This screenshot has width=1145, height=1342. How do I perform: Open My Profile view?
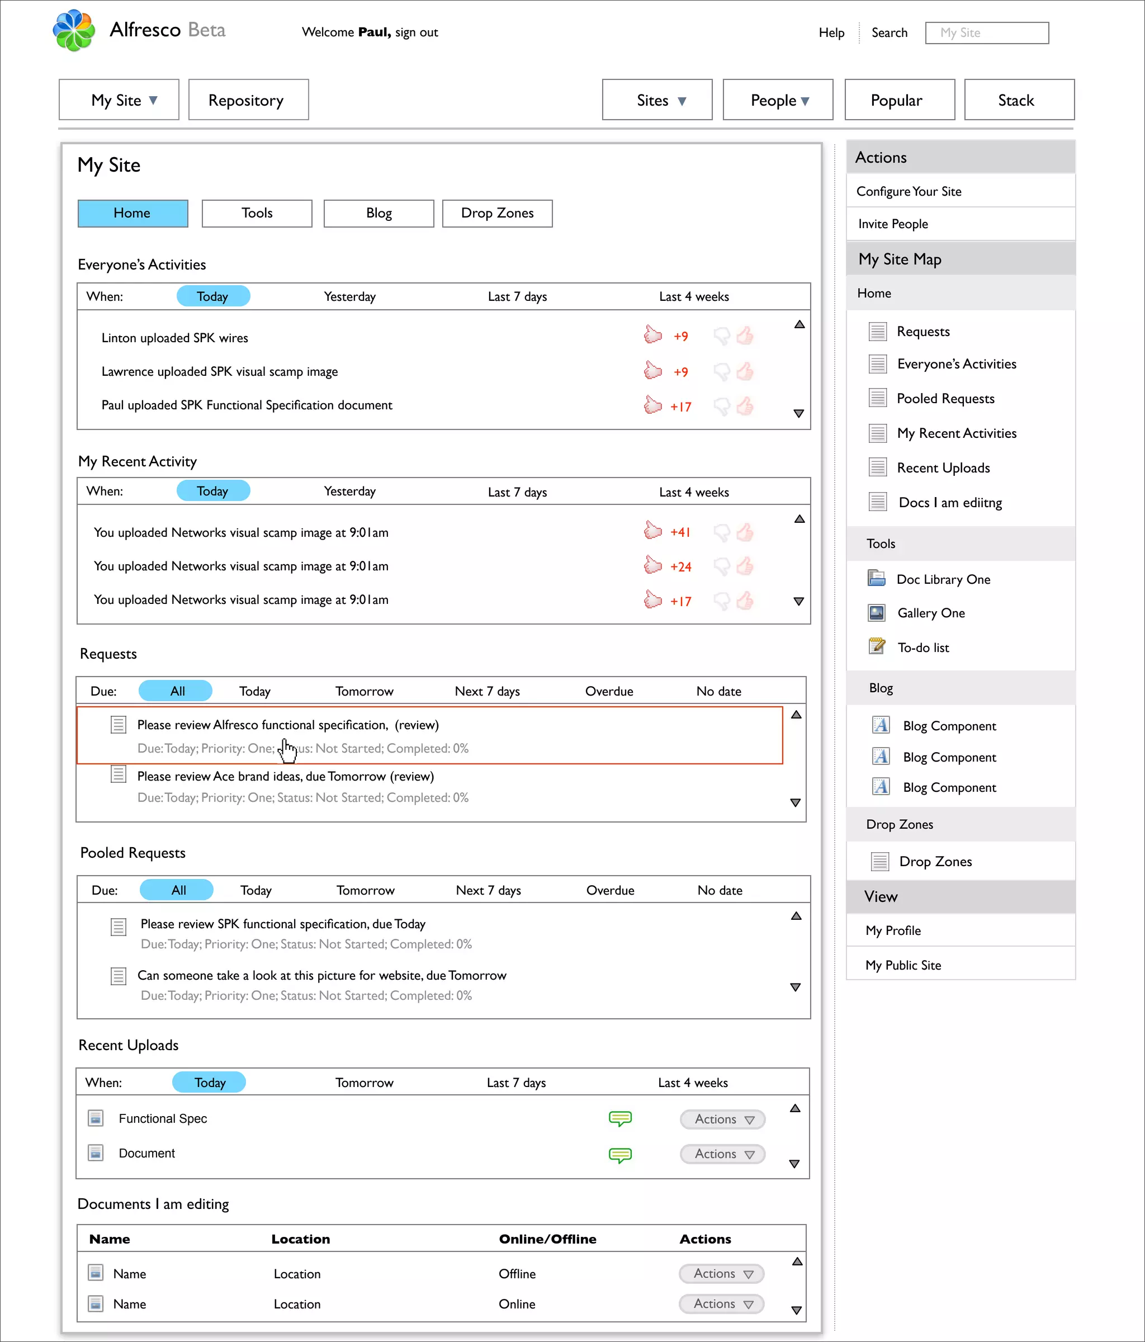coord(961,930)
